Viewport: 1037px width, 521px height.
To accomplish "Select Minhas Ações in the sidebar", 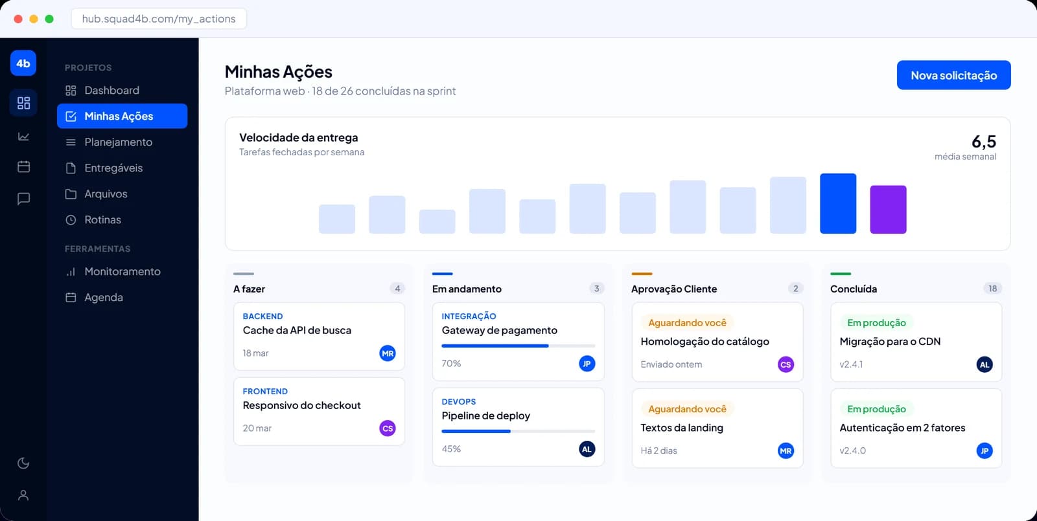I will 122,116.
